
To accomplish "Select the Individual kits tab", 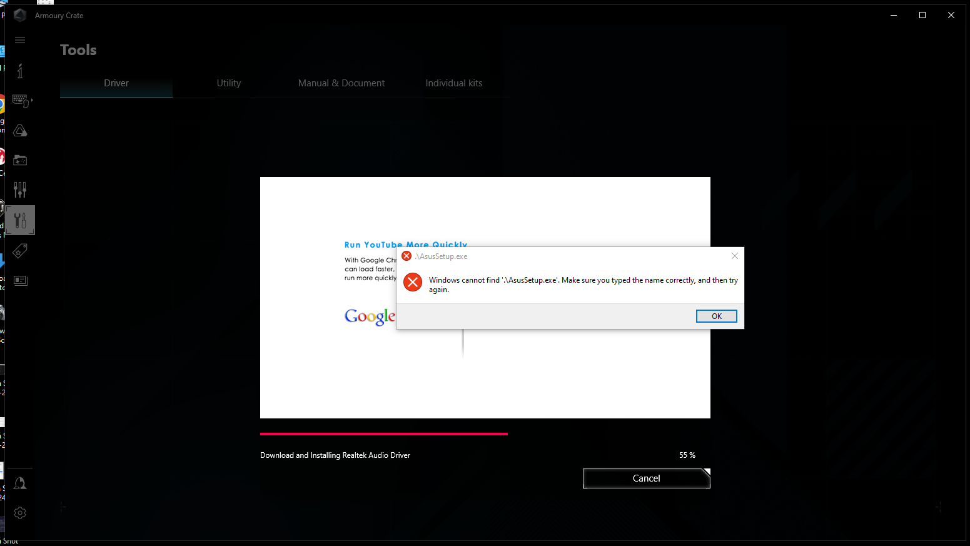I will click(453, 83).
